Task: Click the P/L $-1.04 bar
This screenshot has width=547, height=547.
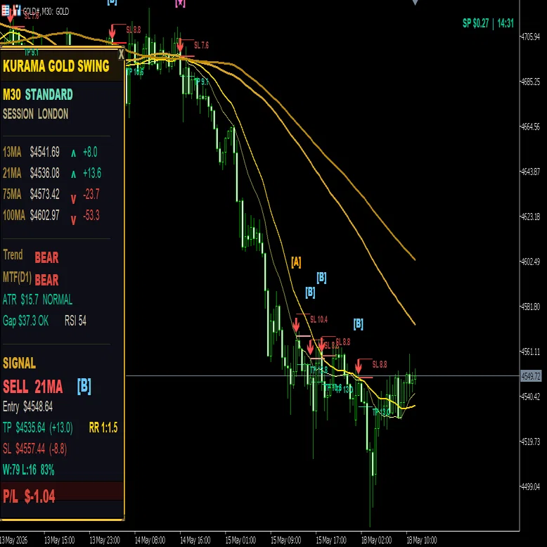Action: (x=62, y=496)
